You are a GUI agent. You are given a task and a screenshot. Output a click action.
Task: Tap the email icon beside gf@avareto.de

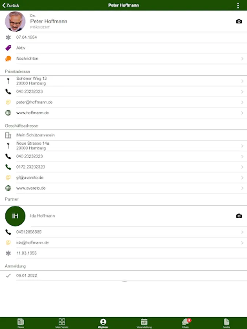pyautogui.click(x=8, y=178)
